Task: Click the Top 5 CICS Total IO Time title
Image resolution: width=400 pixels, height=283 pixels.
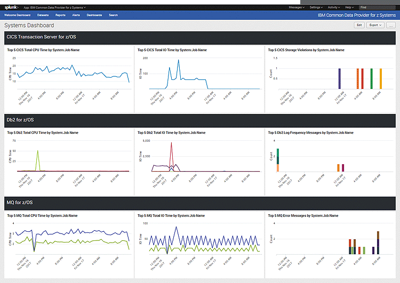Action: coord(172,50)
